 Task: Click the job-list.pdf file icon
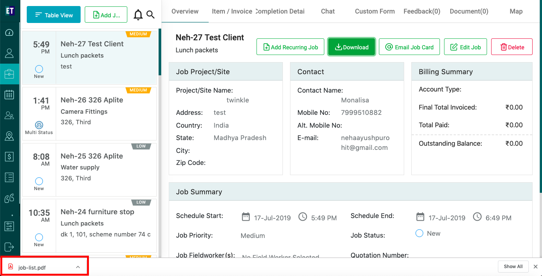pyautogui.click(x=11, y=267)
